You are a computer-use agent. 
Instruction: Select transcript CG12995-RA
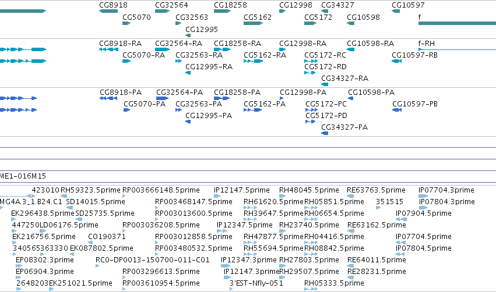pos(209,67)
